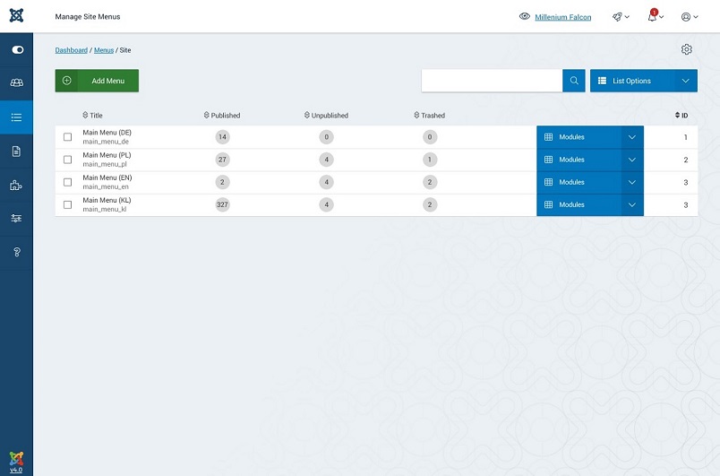Open the notifications bell dropdown
The height and width of the screenshot is (476, 720).
coord(655,17)
